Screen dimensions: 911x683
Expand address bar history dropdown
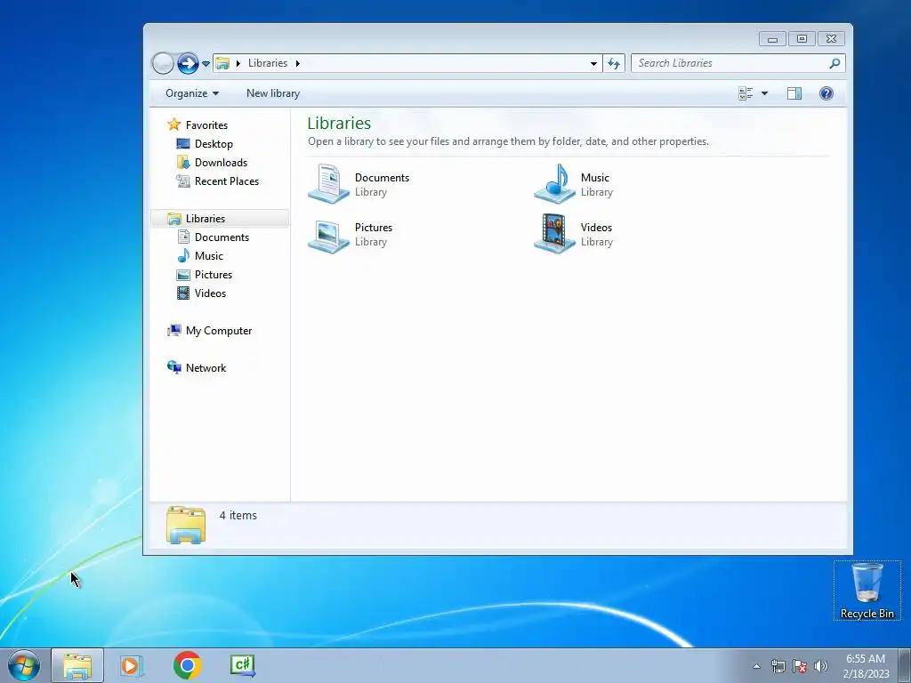593,63
